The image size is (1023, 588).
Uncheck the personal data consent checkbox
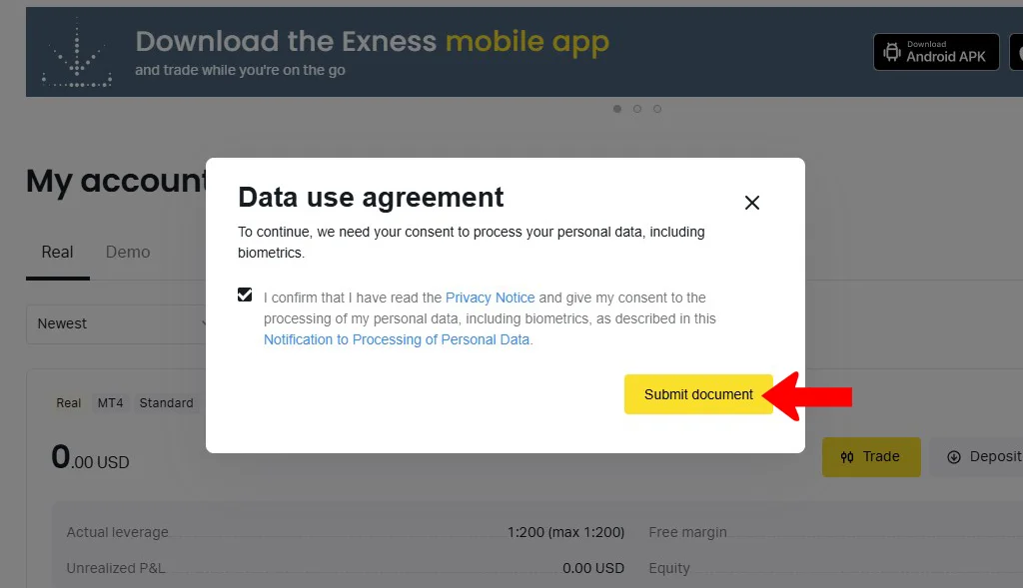point(245,294)
